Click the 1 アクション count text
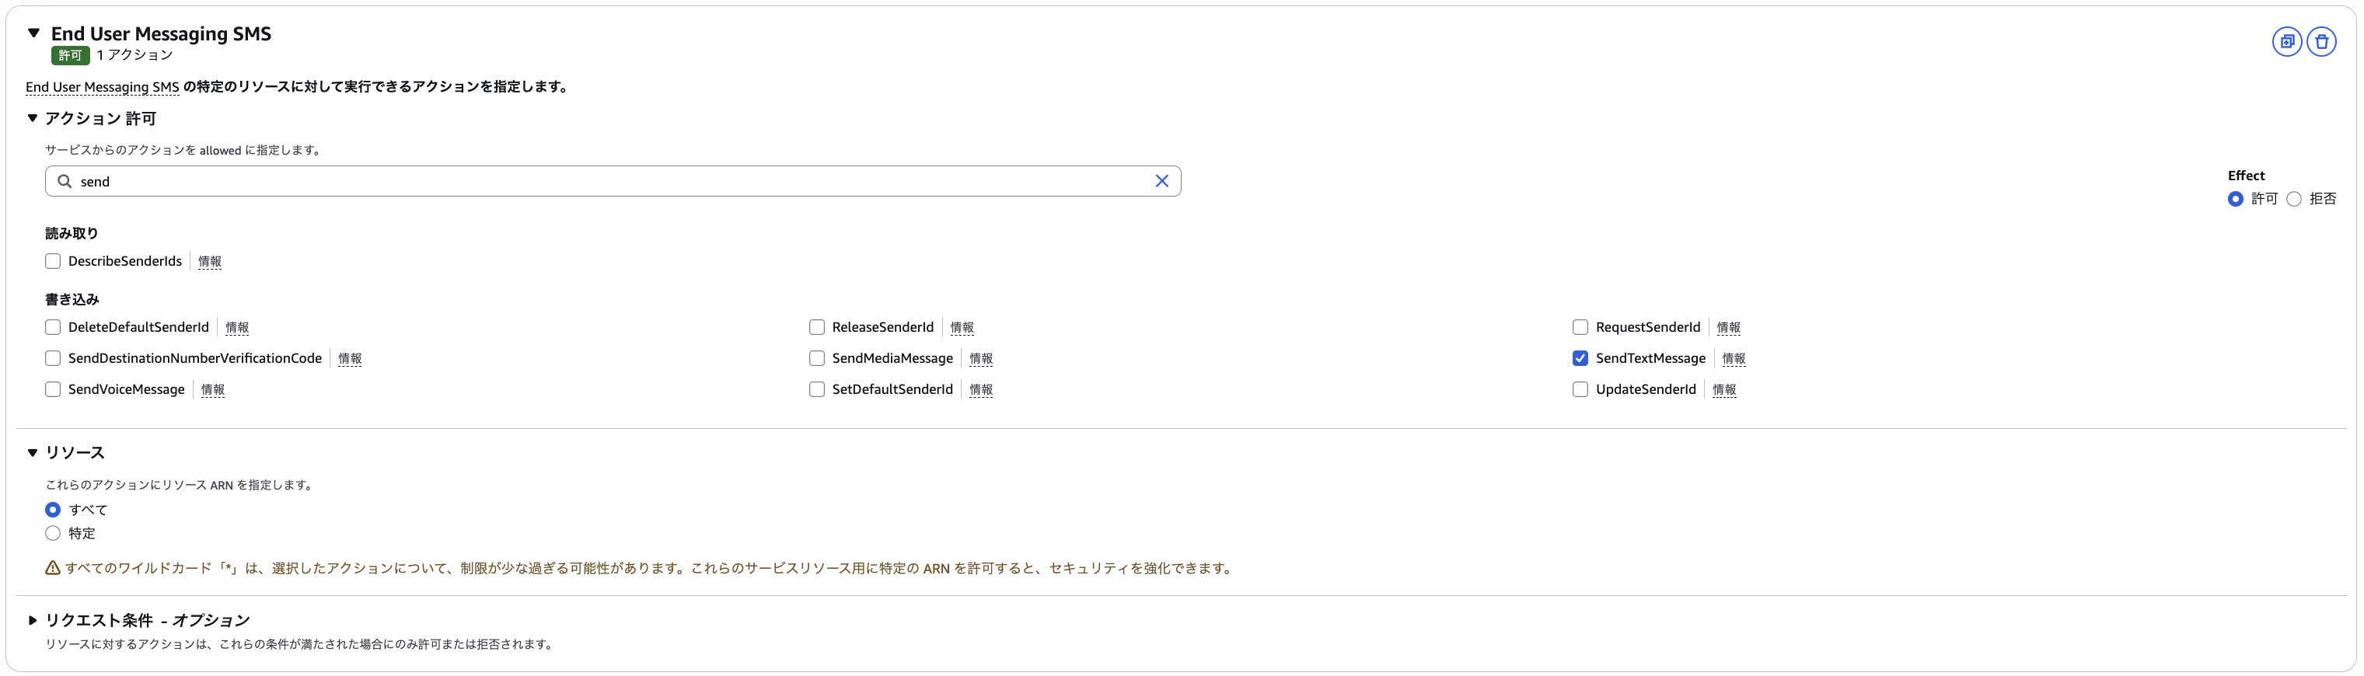The width and height of the screenshot is (2364, 676). tap(135, 55)
